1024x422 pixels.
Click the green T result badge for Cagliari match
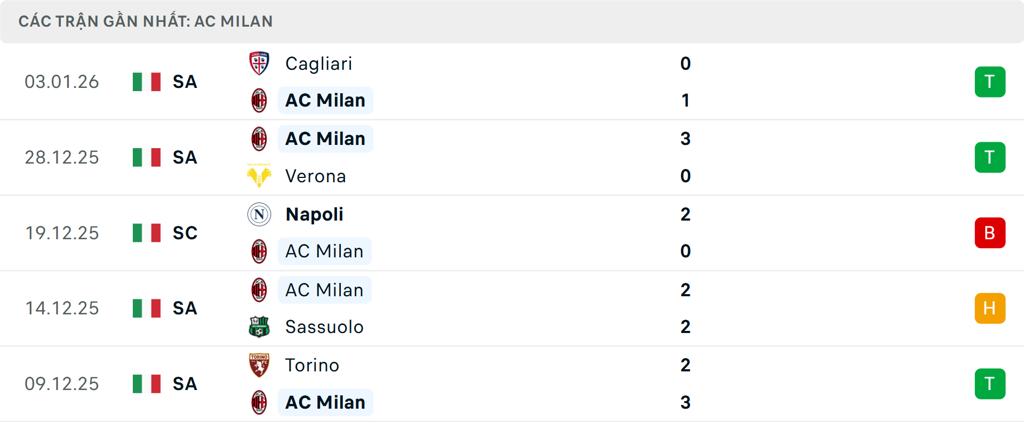pos(990,82)
